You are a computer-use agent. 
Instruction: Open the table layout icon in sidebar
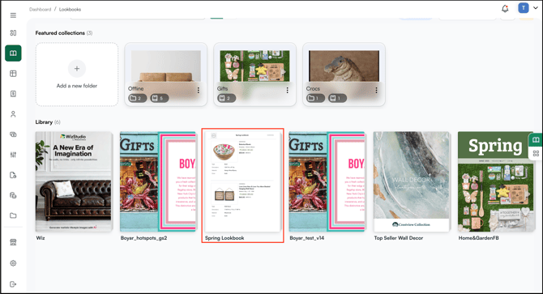pyautogui.click(x=13, y=74)
